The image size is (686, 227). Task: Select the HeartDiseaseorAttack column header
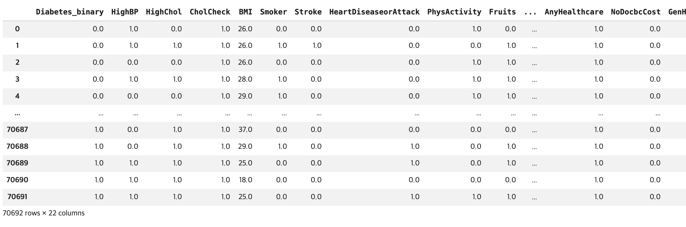(x=374, y=12)
